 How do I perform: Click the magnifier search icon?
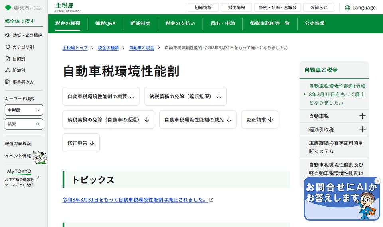click(x=38, y=124)
